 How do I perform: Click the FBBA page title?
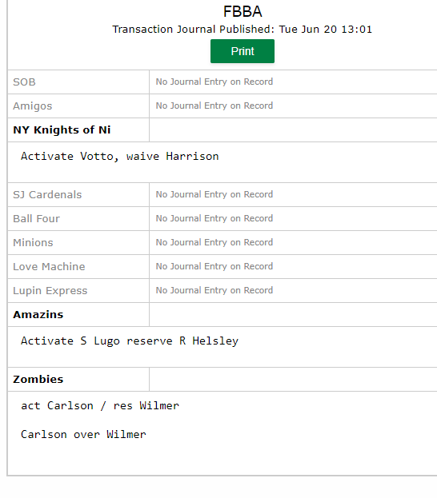243,12
